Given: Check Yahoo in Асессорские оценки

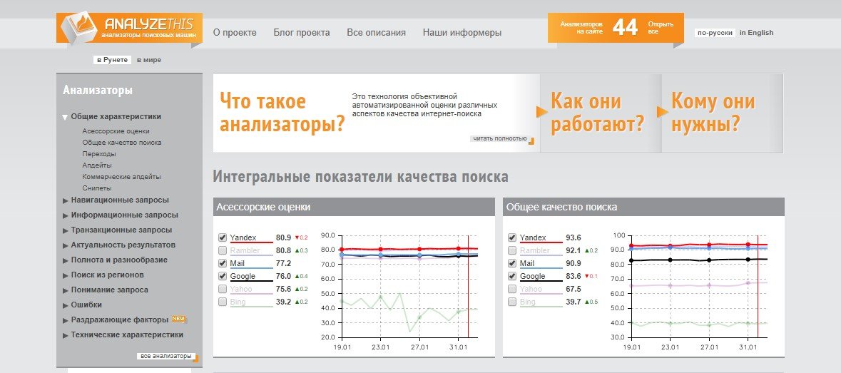Looking at the screenshot, I should pyautogui.click(x=223, y=289).
